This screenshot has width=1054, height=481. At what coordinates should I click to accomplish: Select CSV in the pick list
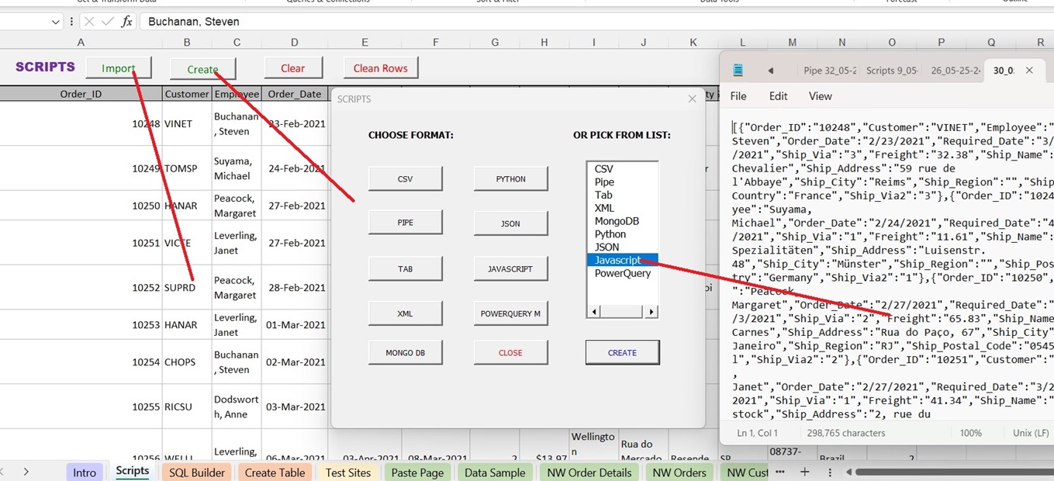coord(623,168)
